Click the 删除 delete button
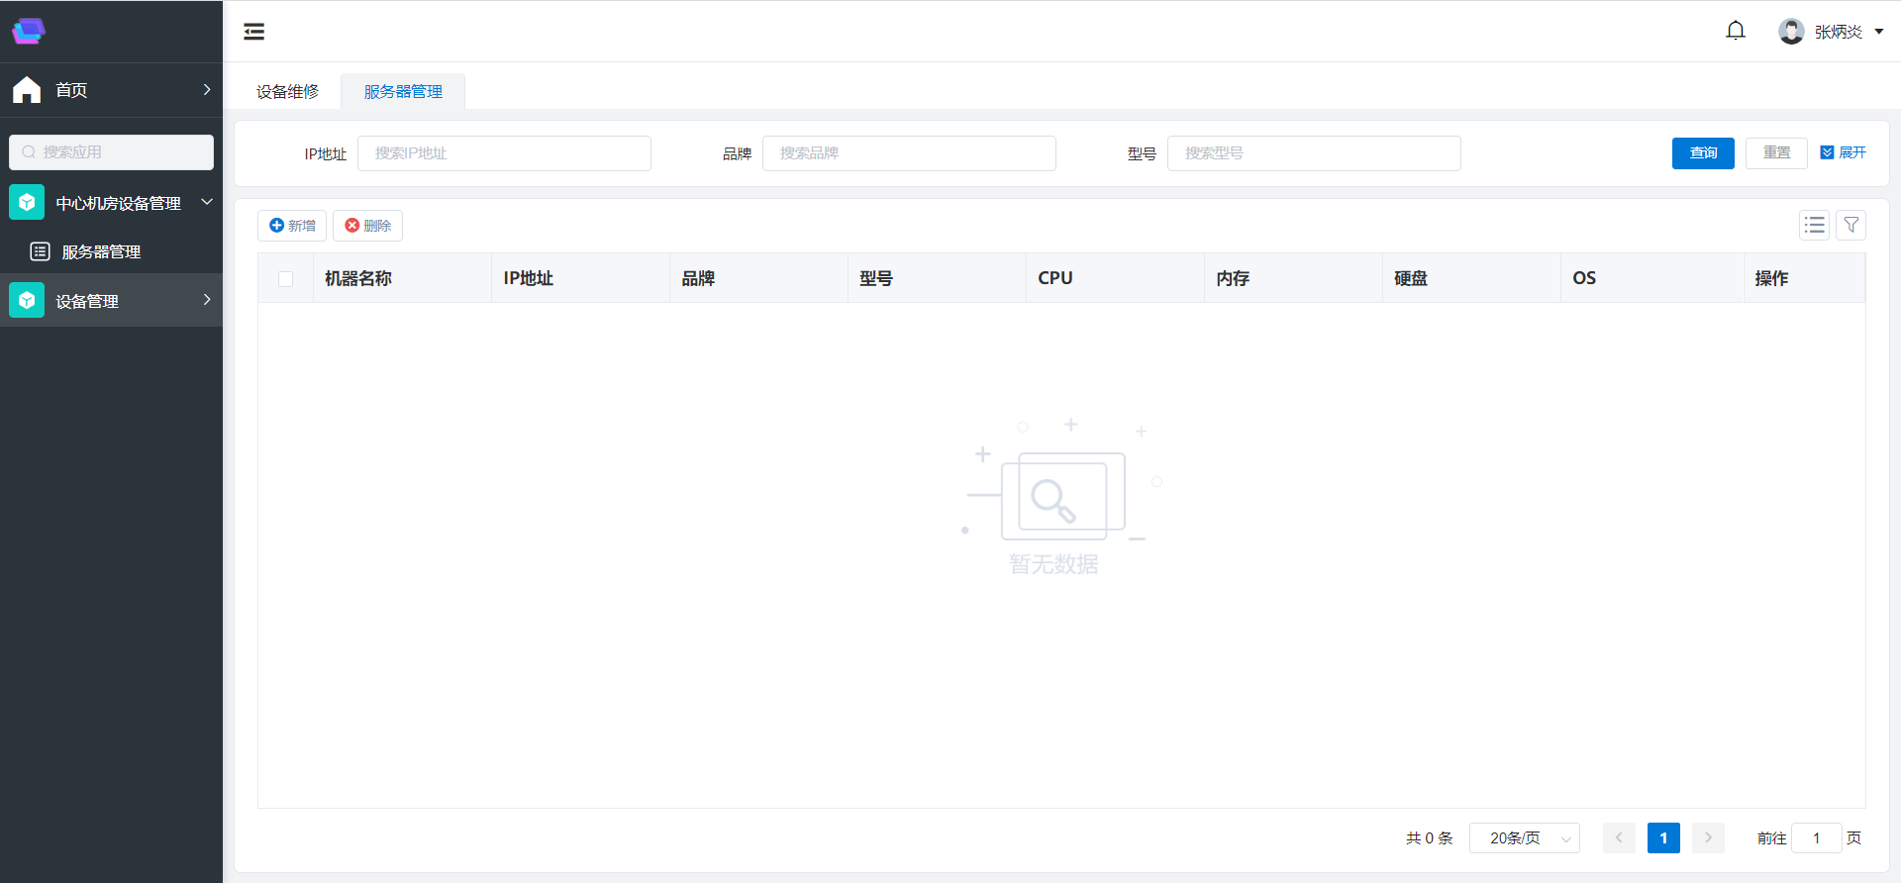Screen dimensions: 1901x883 click(x=367, y=226)
